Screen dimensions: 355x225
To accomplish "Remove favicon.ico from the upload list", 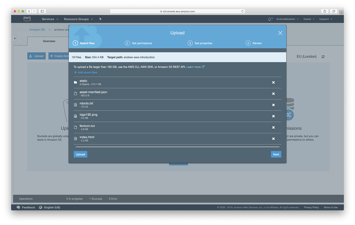I will pyautogui.click(x=273, y=127).
